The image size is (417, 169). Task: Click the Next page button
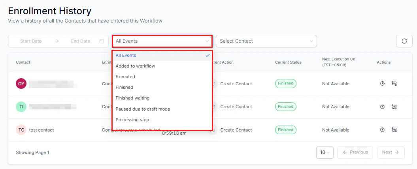[391, 152]
